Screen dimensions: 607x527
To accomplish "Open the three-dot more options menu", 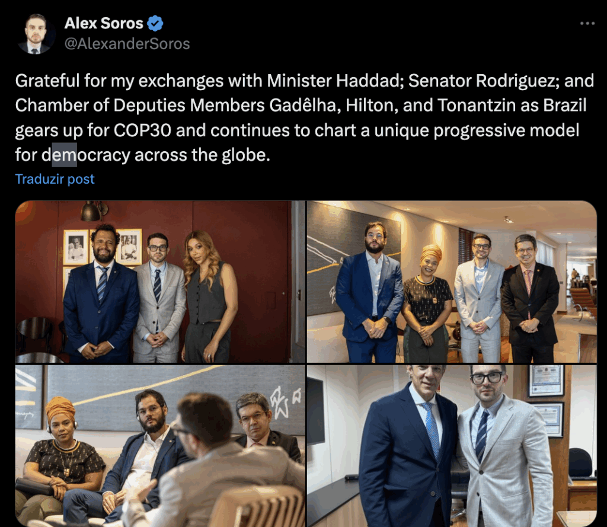I will pyautogui.click(x=587, y=24).
